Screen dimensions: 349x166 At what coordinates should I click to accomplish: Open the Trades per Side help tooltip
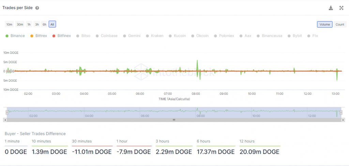pos(37,8)
